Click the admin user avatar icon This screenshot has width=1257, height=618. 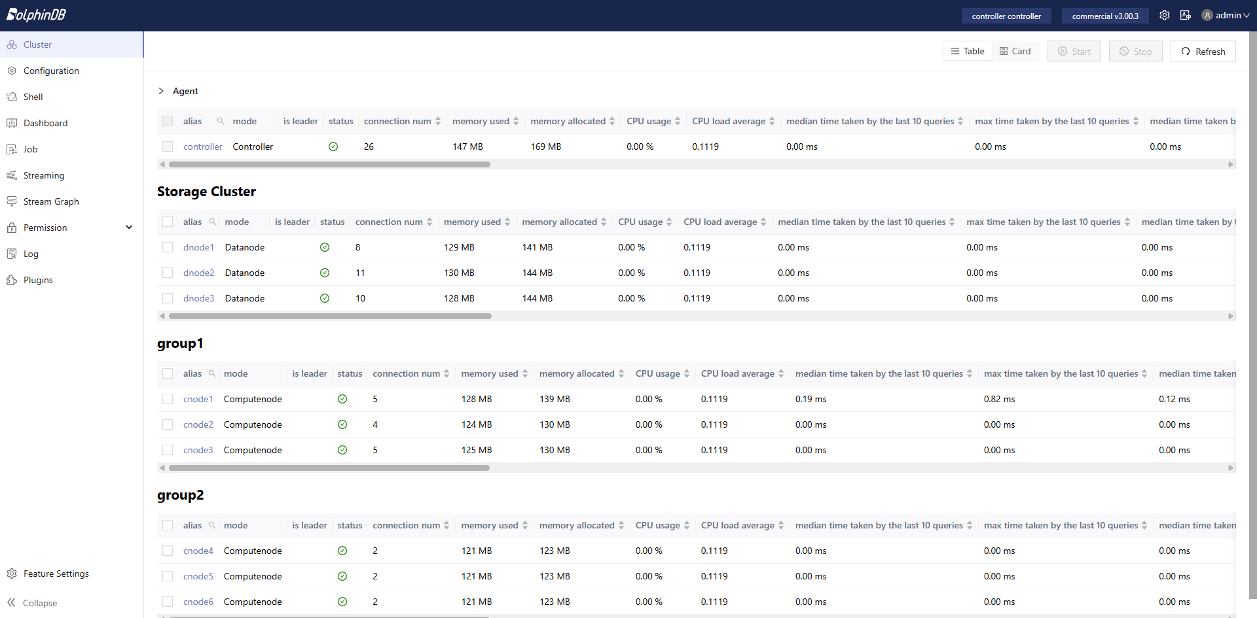point(1207,16)
